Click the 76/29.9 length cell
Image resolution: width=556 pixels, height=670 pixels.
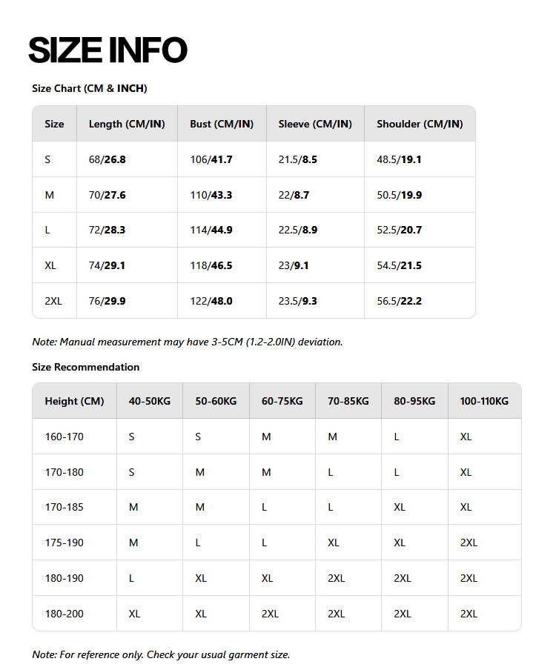pos(107,301)
